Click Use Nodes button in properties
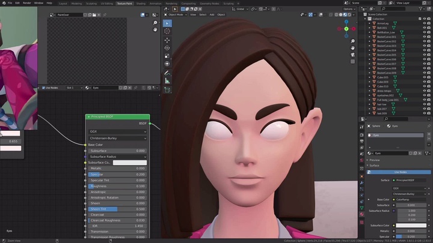This screenshot has width=433, height=243. point(399,172)
